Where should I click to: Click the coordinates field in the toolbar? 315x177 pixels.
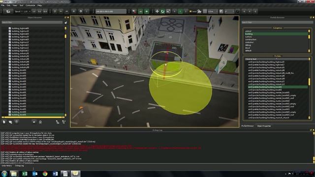click(111, 11)
